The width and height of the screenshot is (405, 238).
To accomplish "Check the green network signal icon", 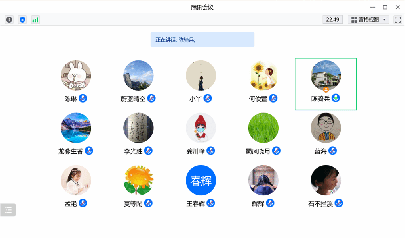I will (35, 20).
